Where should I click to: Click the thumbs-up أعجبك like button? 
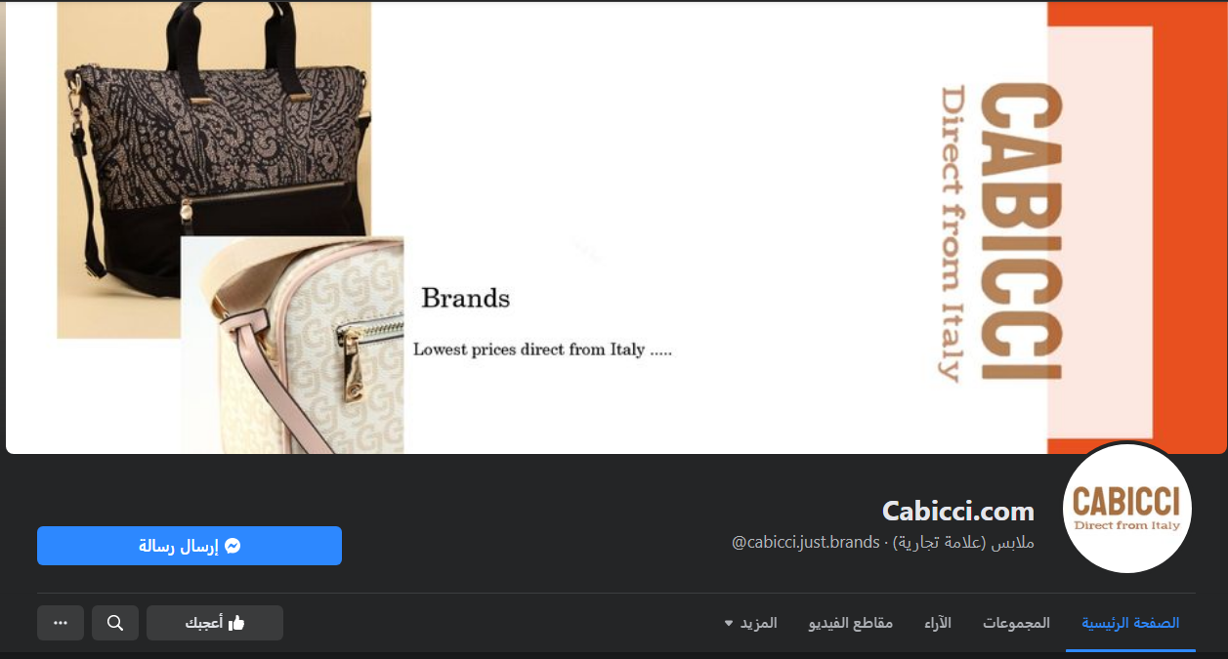coord(215,623)
